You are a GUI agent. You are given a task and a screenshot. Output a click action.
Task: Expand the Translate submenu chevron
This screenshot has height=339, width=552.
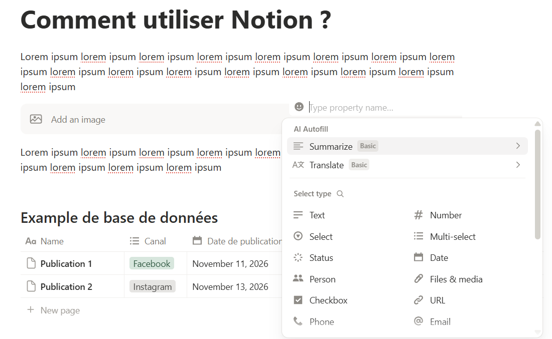518,165
